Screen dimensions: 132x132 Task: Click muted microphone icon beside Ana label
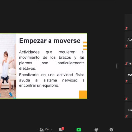tap(126, 64)
